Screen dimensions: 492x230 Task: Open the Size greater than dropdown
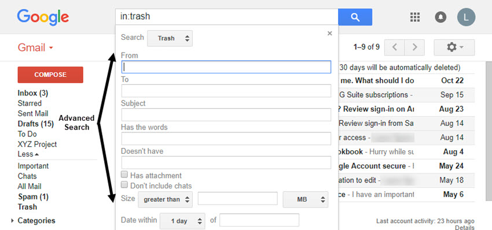166,199
